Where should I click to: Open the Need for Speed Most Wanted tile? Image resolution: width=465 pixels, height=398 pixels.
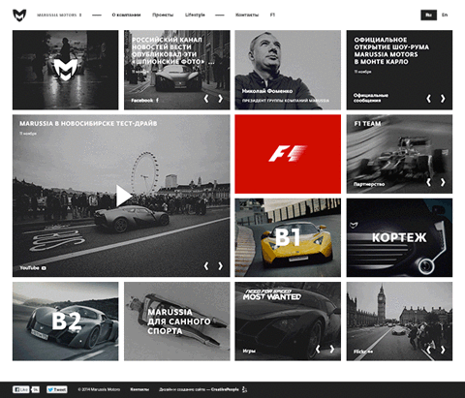point(288,321)
